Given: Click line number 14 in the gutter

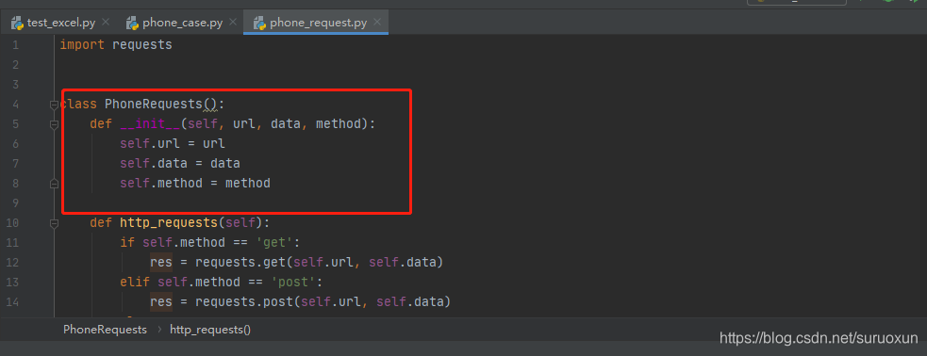Looking at the screenshot, I should 12,301.
